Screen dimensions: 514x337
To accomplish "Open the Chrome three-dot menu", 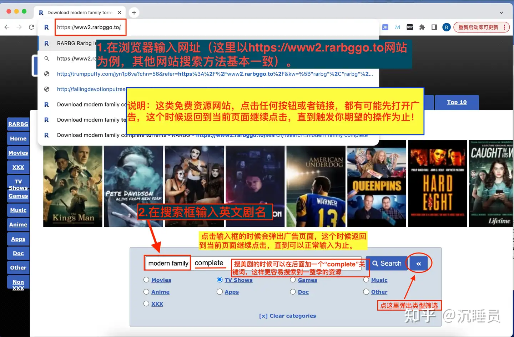I will click(x=504, y=27).
